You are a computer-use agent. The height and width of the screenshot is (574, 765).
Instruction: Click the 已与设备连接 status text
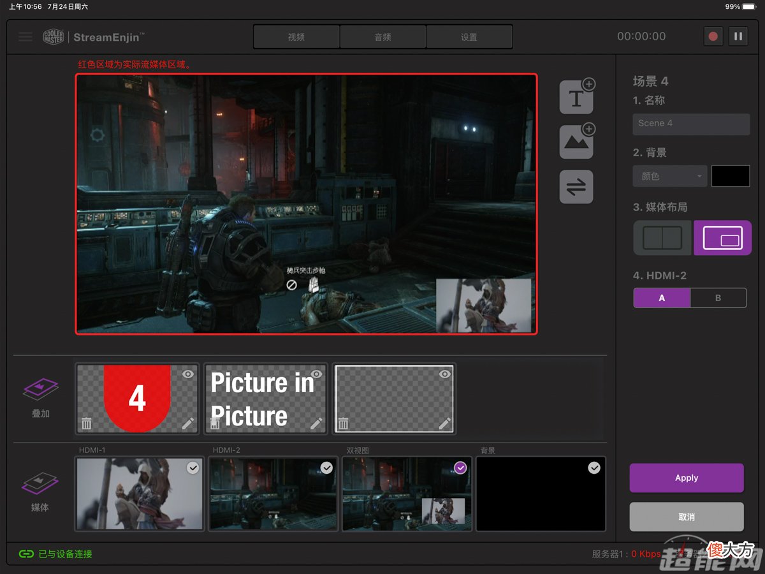pyautogui.click(x=66, y=554)
